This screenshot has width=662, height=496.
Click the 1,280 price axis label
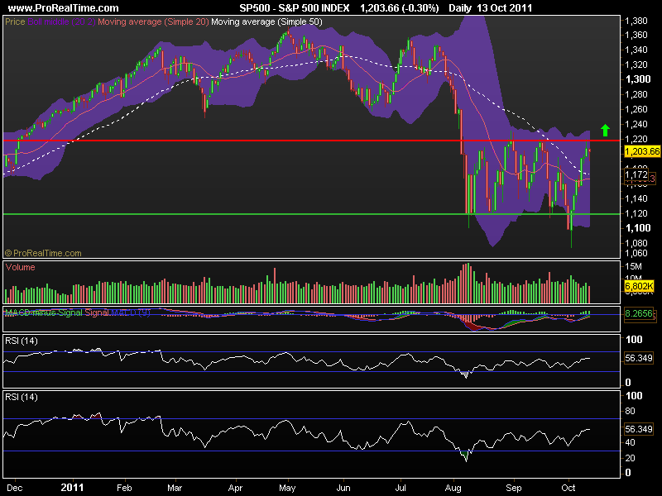coord(636,94)
